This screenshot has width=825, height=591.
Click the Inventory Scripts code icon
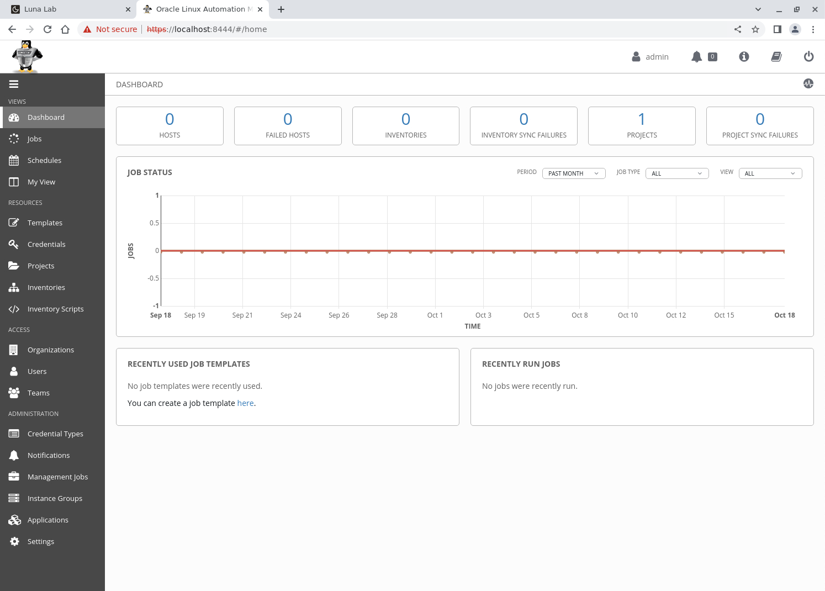(14, 309)
